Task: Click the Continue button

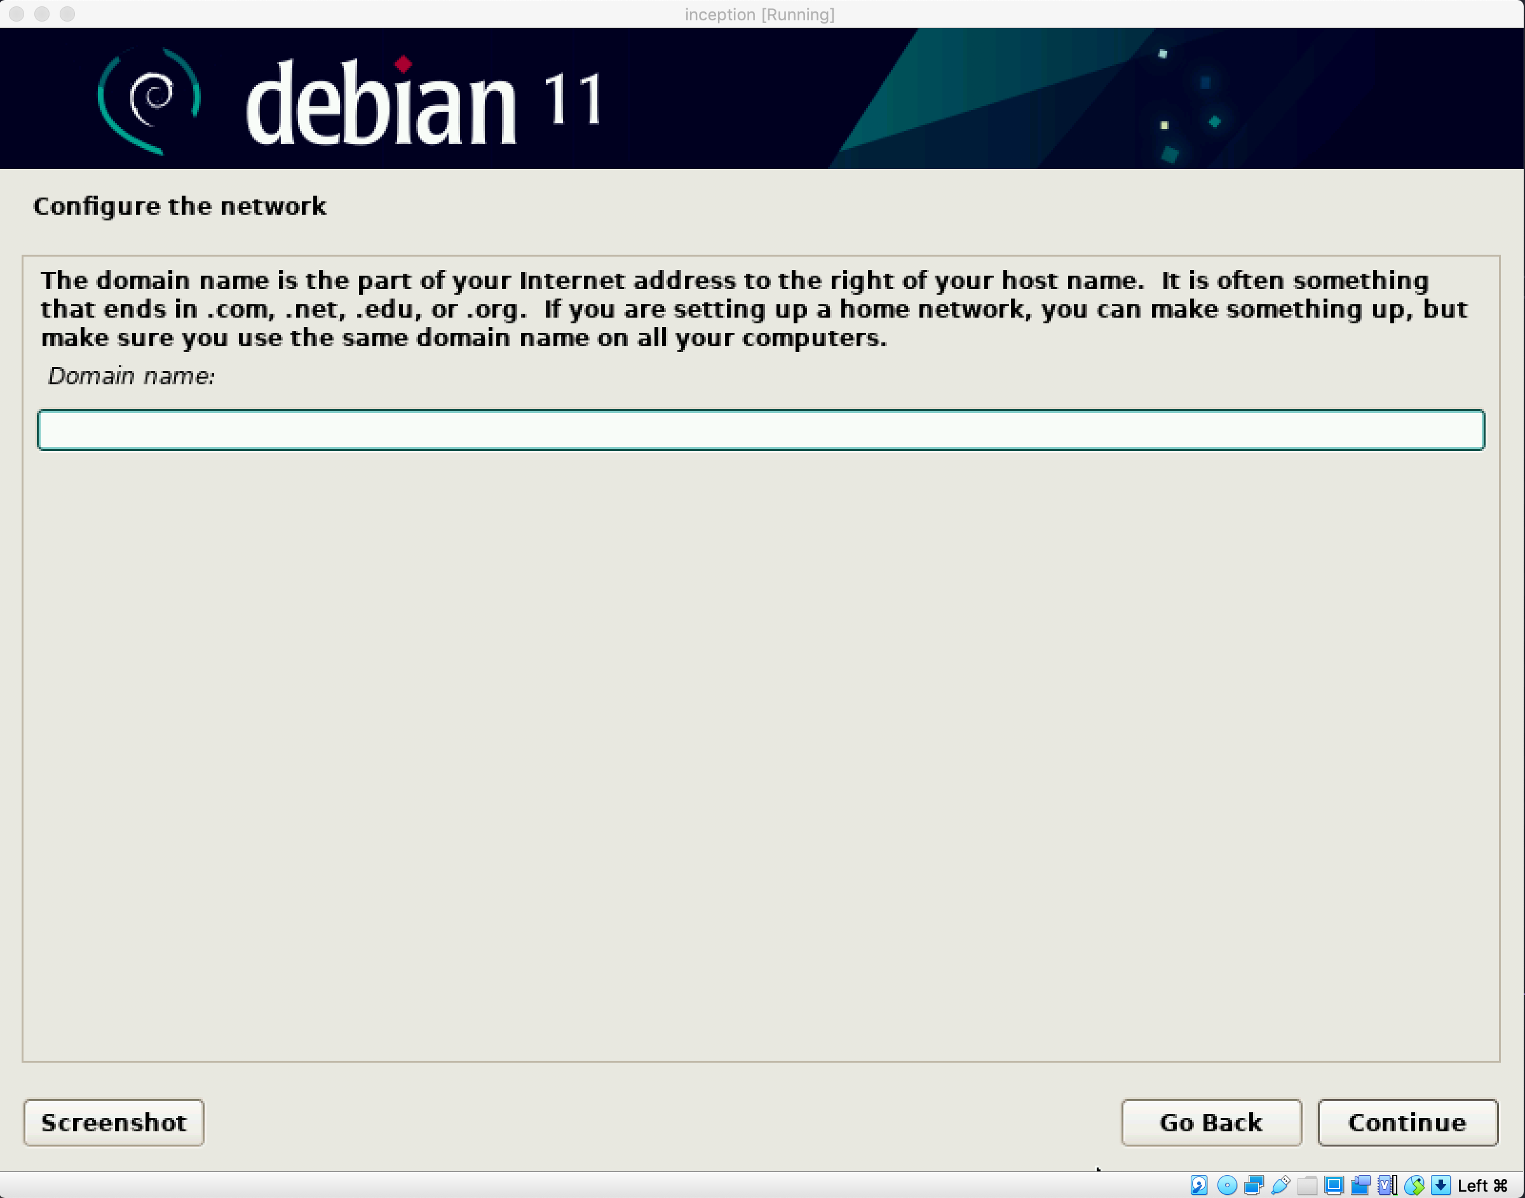Action: click(x=1407, y=1122)
